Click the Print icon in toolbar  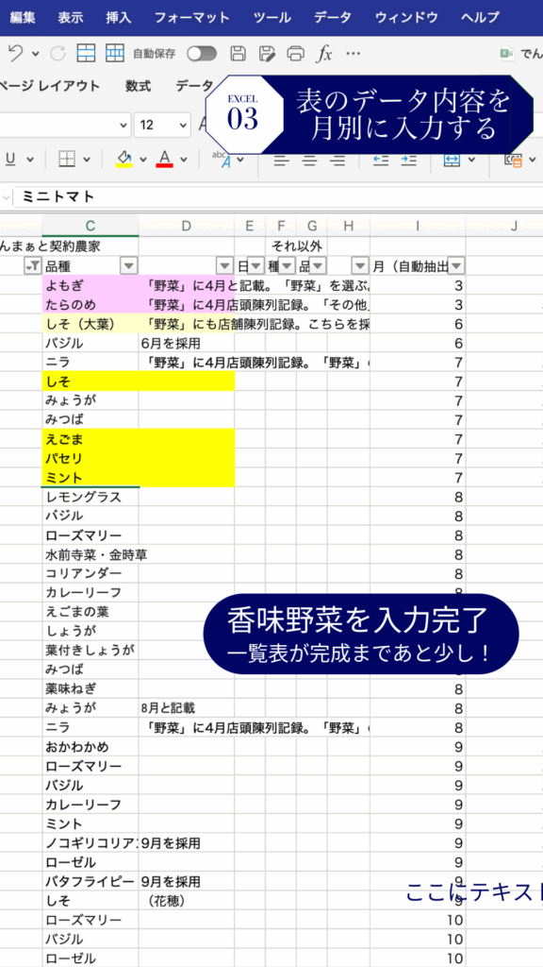tap(295, 54)
